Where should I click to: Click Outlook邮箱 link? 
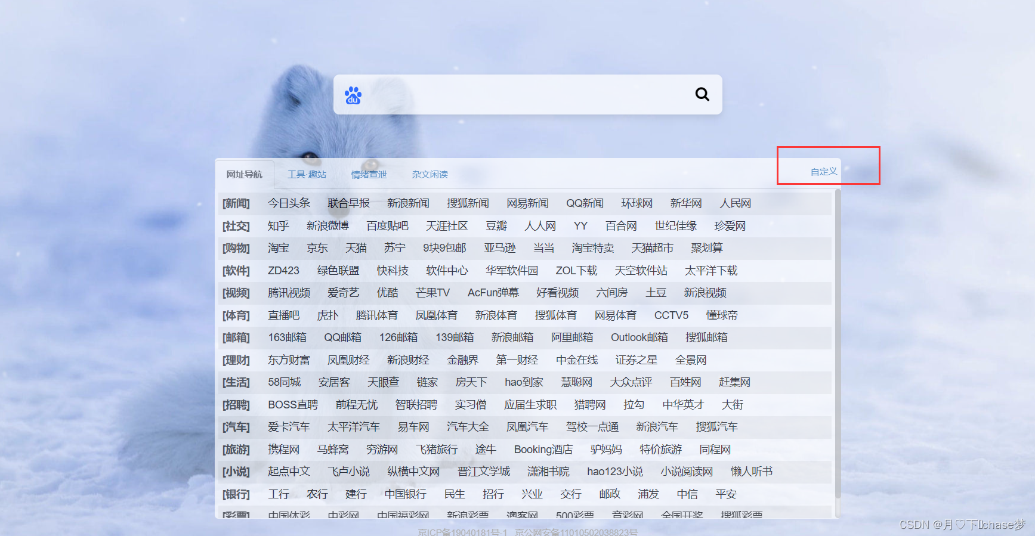click(x=639, y=337)
